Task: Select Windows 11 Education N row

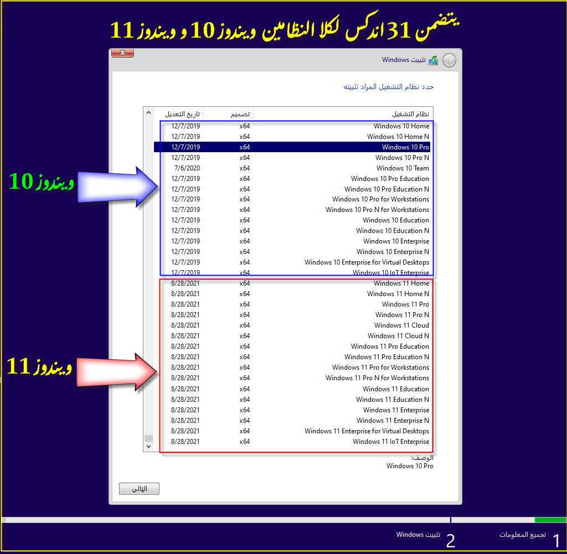Action: [292, 400]
